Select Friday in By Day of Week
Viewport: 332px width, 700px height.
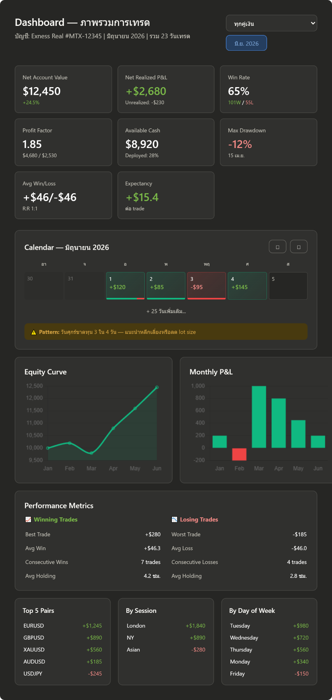click(269, 674)
